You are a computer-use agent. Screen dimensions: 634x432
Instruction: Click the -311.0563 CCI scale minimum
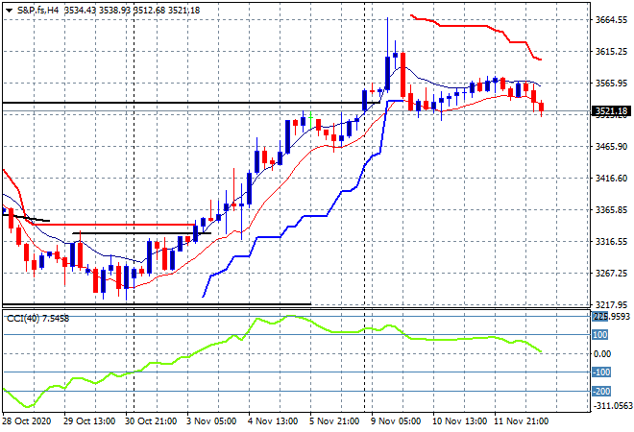click(x=613, y=405)
